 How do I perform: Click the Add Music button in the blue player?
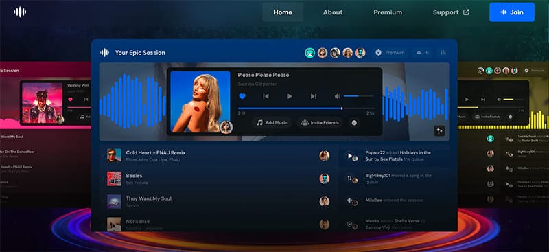tap(272, 123)
